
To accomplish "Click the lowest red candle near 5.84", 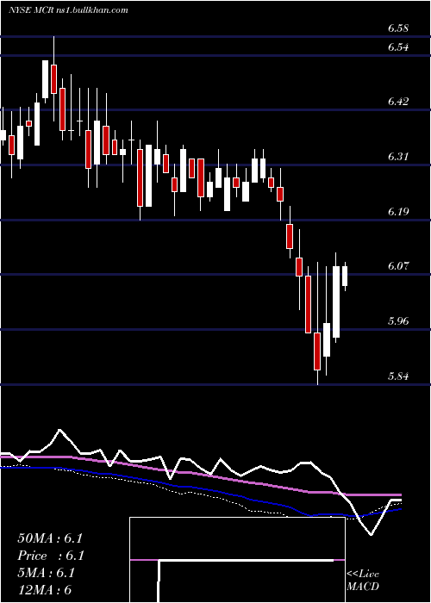I will [317, 351].
